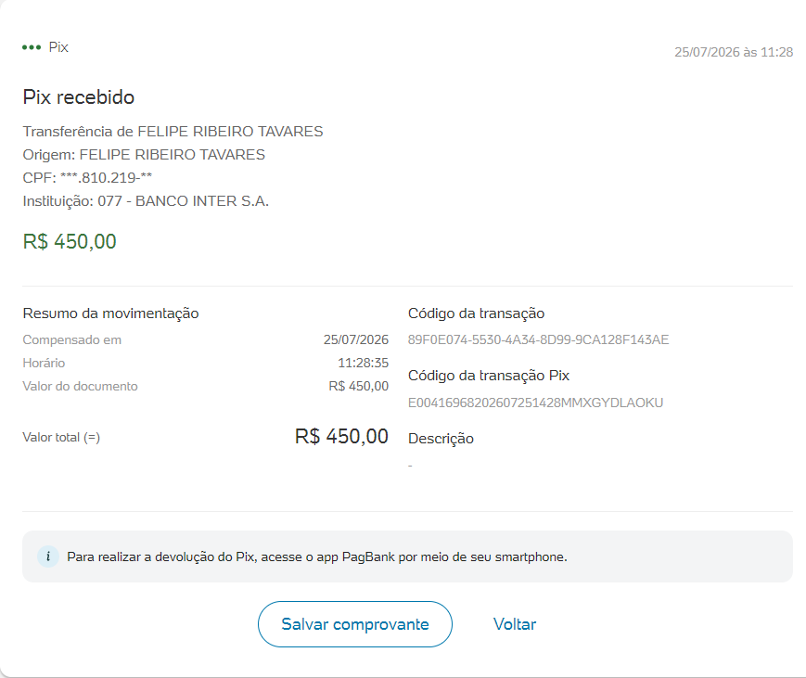
Task: Click the Pix label at top
Action: point(58,47)
